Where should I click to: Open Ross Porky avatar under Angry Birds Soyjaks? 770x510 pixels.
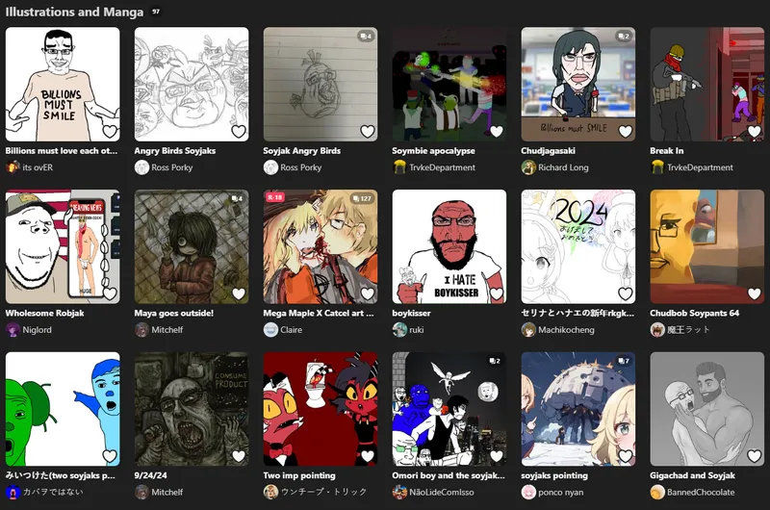tap(141, 167)
